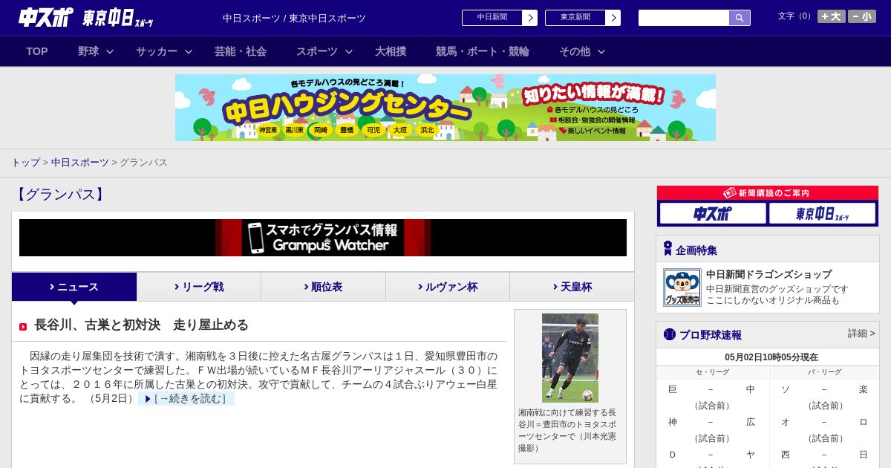Click the パ・リーグ column header
Image resolution: width=891 pixels, height=468 pixels.
pyautogui.click(x=825, y=372)
